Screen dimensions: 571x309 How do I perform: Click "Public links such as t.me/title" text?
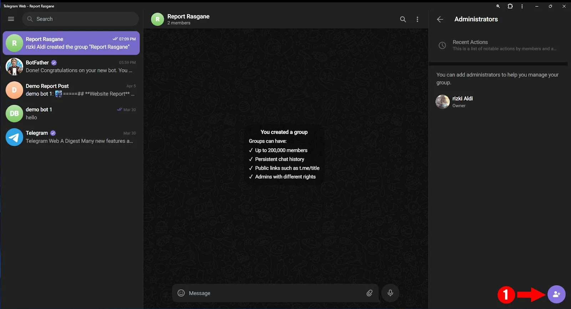[287, 168]
